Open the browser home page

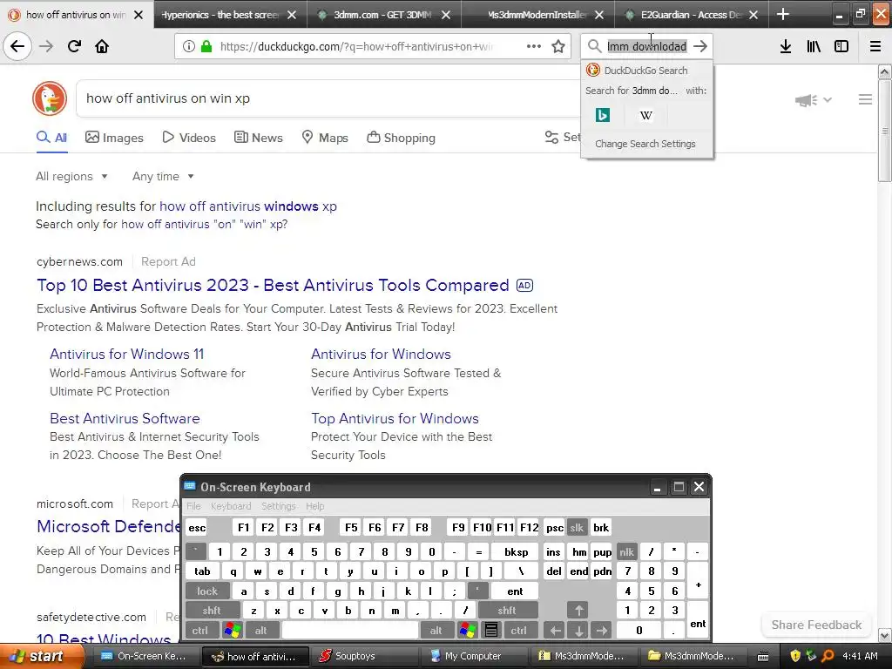pos(102,46)
